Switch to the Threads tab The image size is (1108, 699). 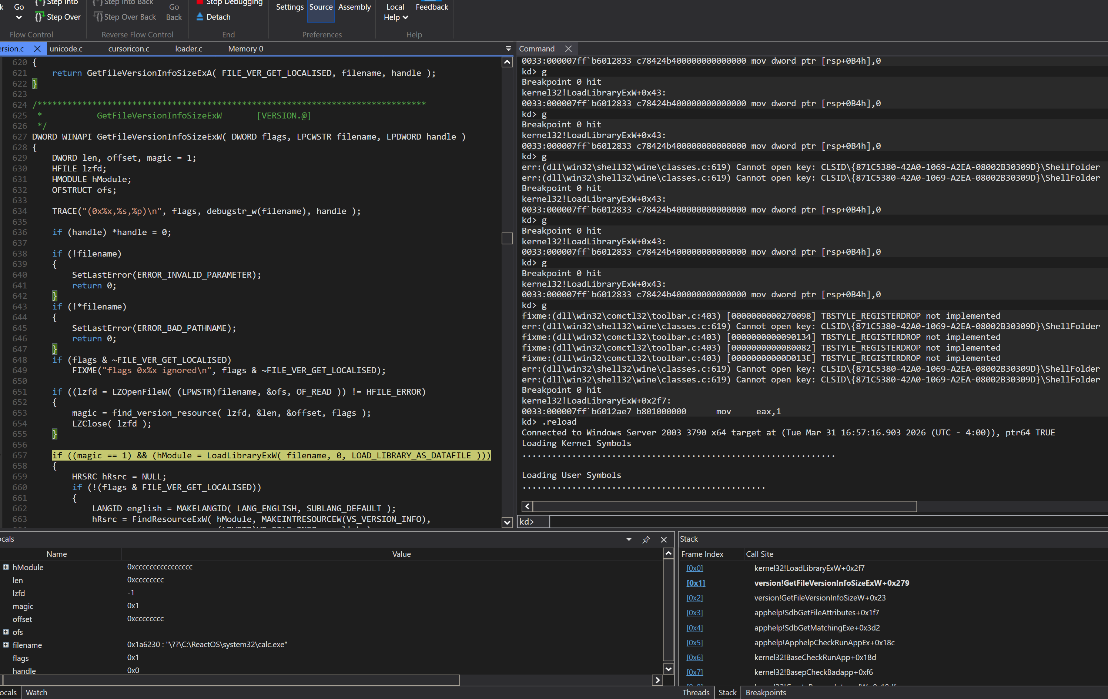[x=696, y=693]
